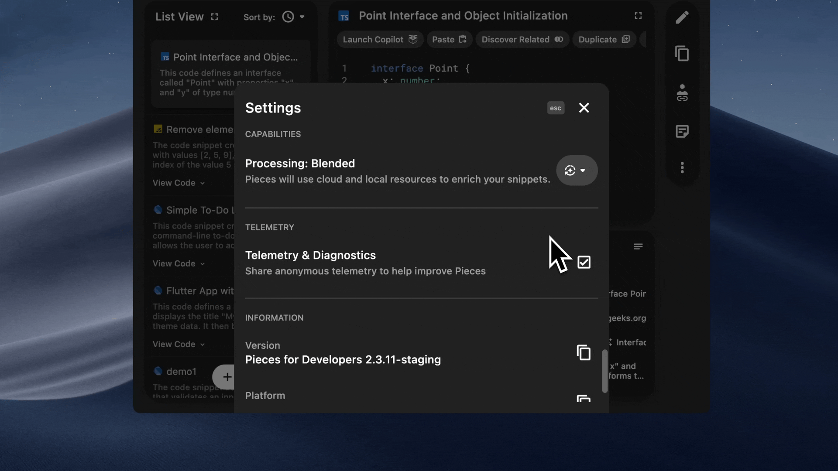The height and width of the screenshot is (471, 838).
Task: Expand List View with the fullscreen icon
Action: coord(214,17)
